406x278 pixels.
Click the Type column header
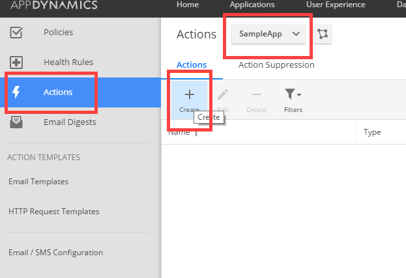click(x=372, y=132)
